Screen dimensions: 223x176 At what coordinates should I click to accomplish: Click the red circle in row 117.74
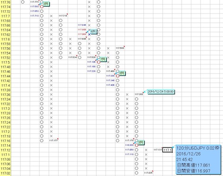point(42,6)
